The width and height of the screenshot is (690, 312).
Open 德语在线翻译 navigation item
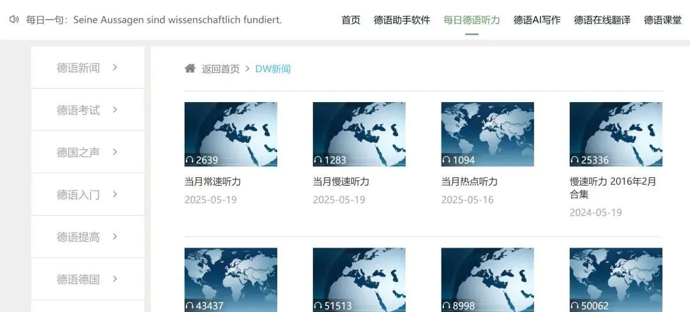pos(602,20)
